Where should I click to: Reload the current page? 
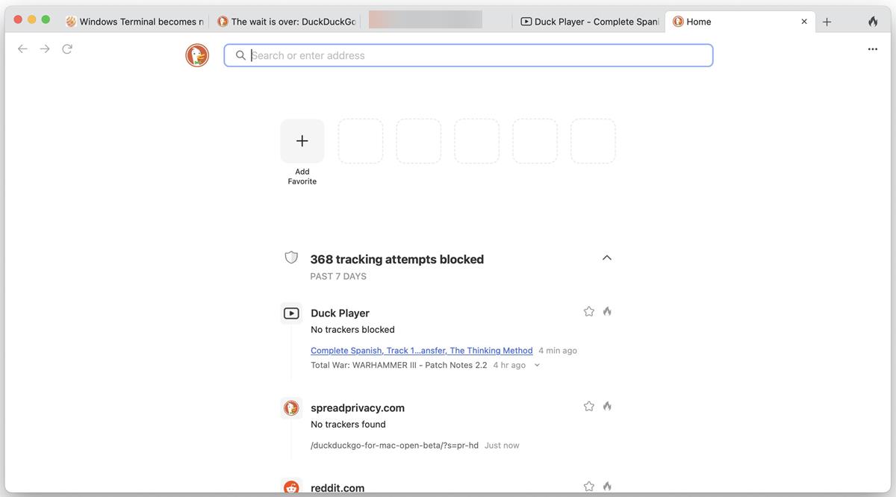[66, 48]
